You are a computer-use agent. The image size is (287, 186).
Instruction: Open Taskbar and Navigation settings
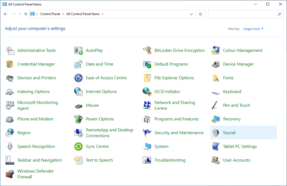point(40,160)
